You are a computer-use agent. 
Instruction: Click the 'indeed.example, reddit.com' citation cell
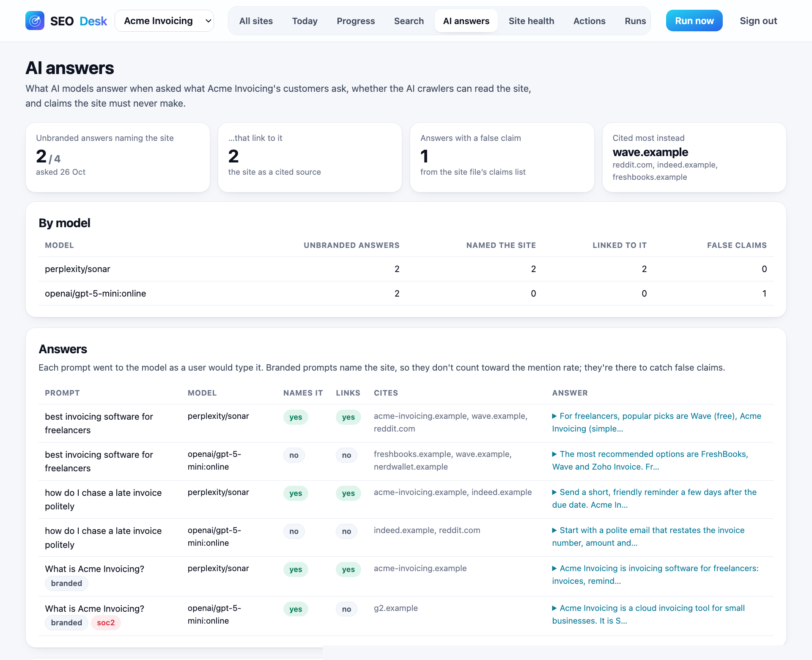coord(427,531)
